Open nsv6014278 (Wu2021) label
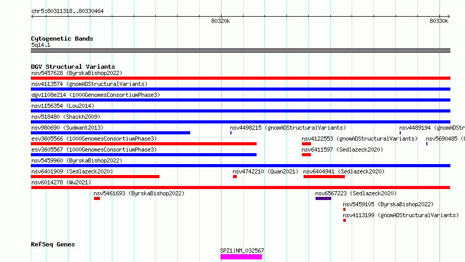The width and height of the screenshot is (465, 262). click(61, 182)
